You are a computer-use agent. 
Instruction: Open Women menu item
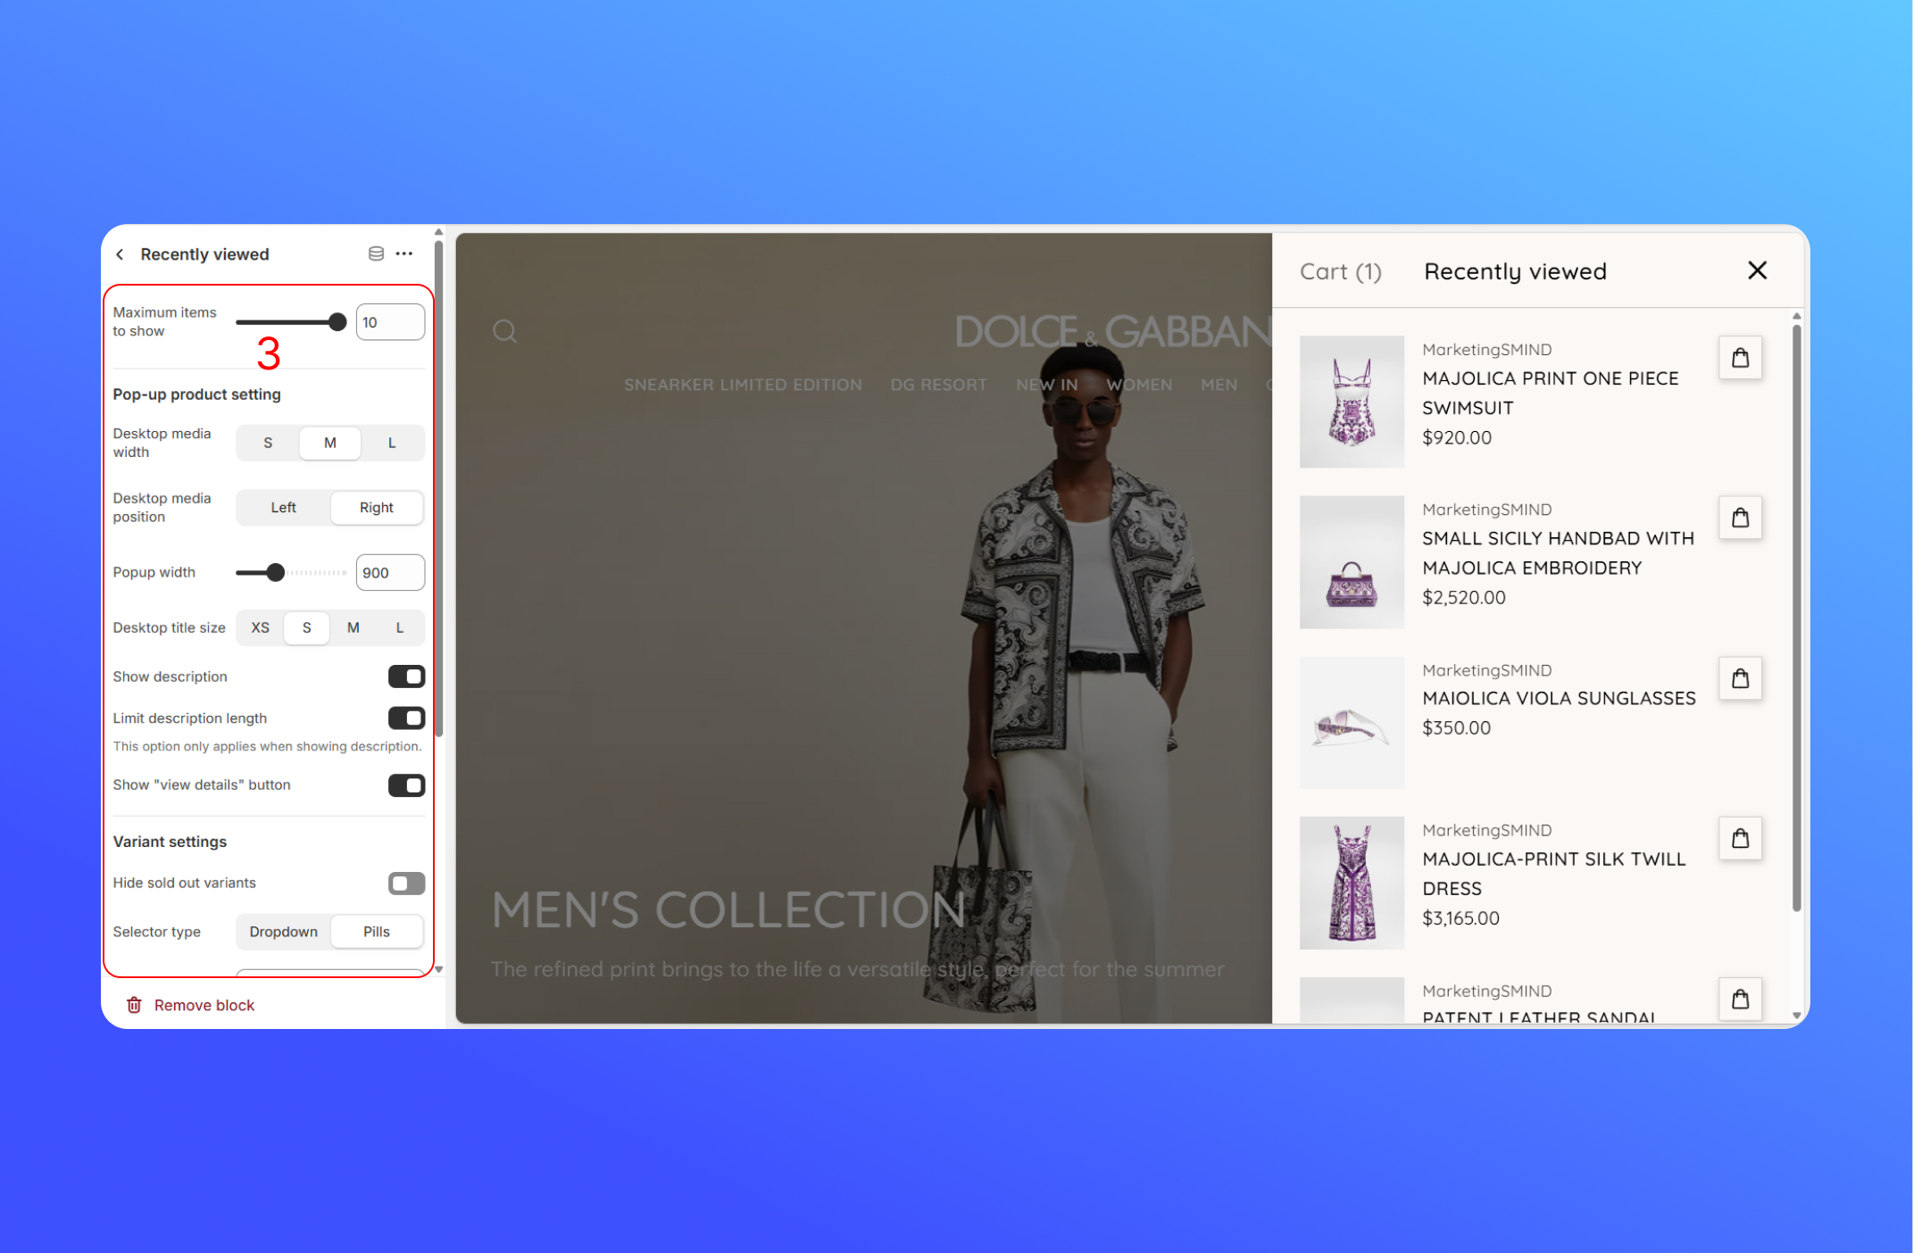pos(1139,385)
